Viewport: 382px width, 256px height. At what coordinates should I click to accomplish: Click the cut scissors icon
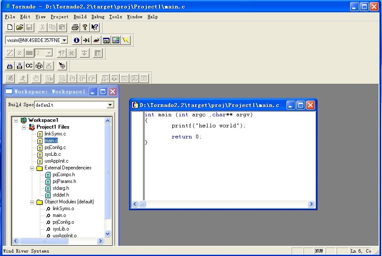coord(42,27)
